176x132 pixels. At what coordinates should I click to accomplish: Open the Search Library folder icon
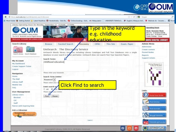pos(18,49)
